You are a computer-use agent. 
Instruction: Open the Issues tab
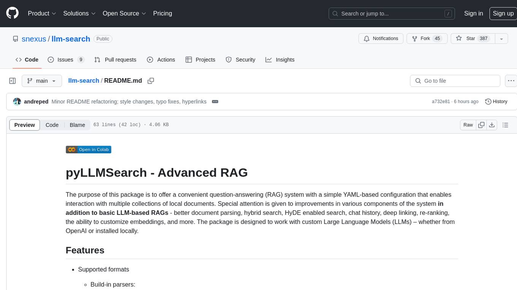66,60
